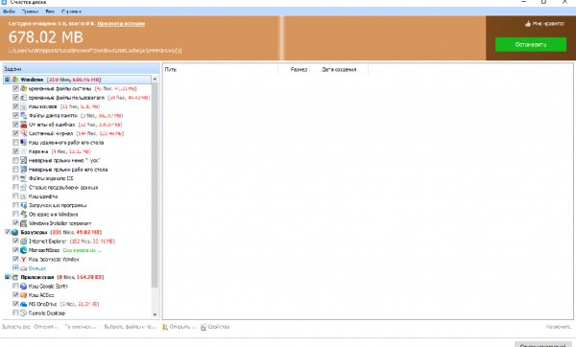Screen dimensions: 576x347
Task: Click the Recycle Bin (Корзина) icon
Action: pyautogui.click(x=24, y=151)
